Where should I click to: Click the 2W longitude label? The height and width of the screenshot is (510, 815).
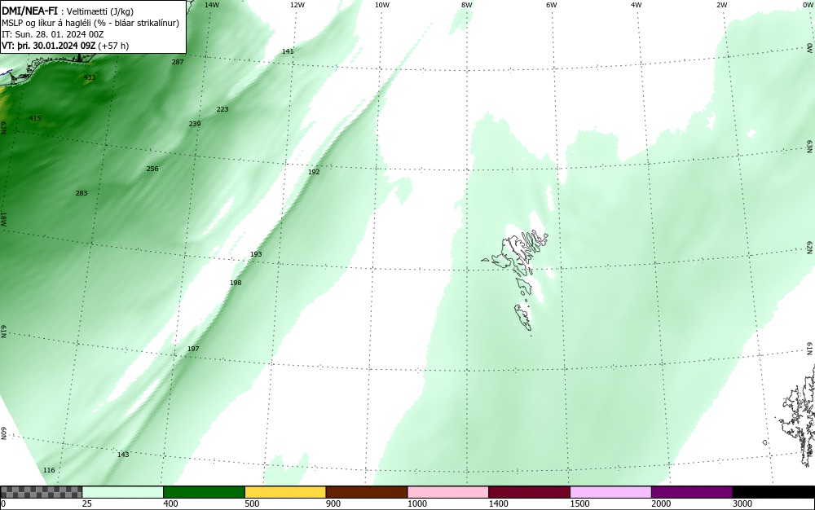point(721,5)
